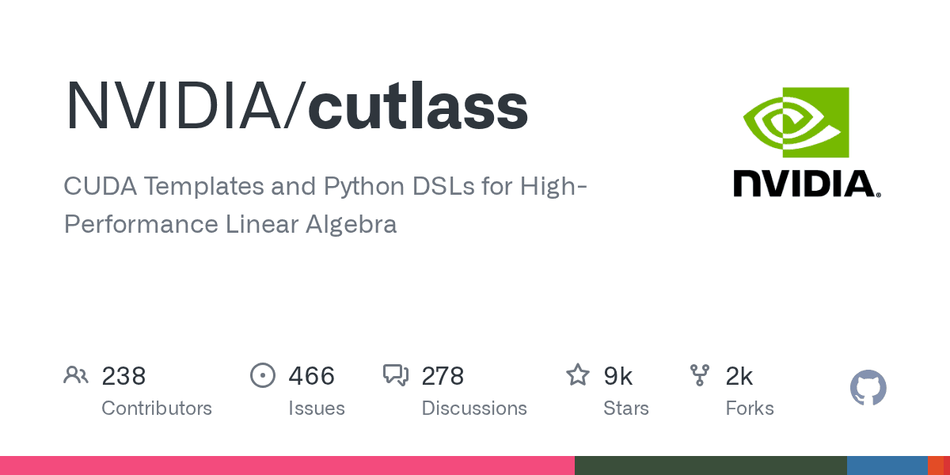Click the NVIDIA wordmark under the logo
The height and width of the screenshot is (475, 950).
807,183
